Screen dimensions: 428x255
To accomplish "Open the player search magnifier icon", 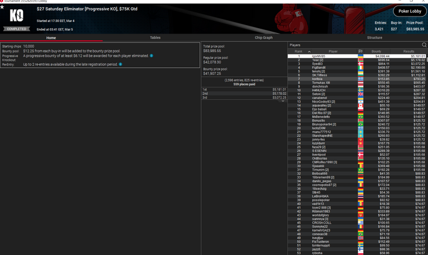I will pyautogui.click(x=424, y=45).
